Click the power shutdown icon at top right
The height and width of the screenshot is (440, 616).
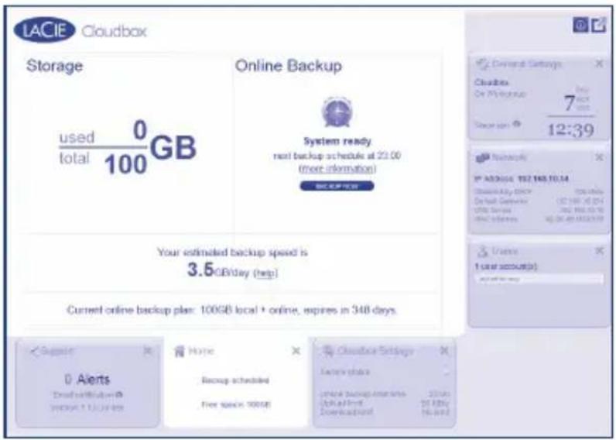coord(580,25)
